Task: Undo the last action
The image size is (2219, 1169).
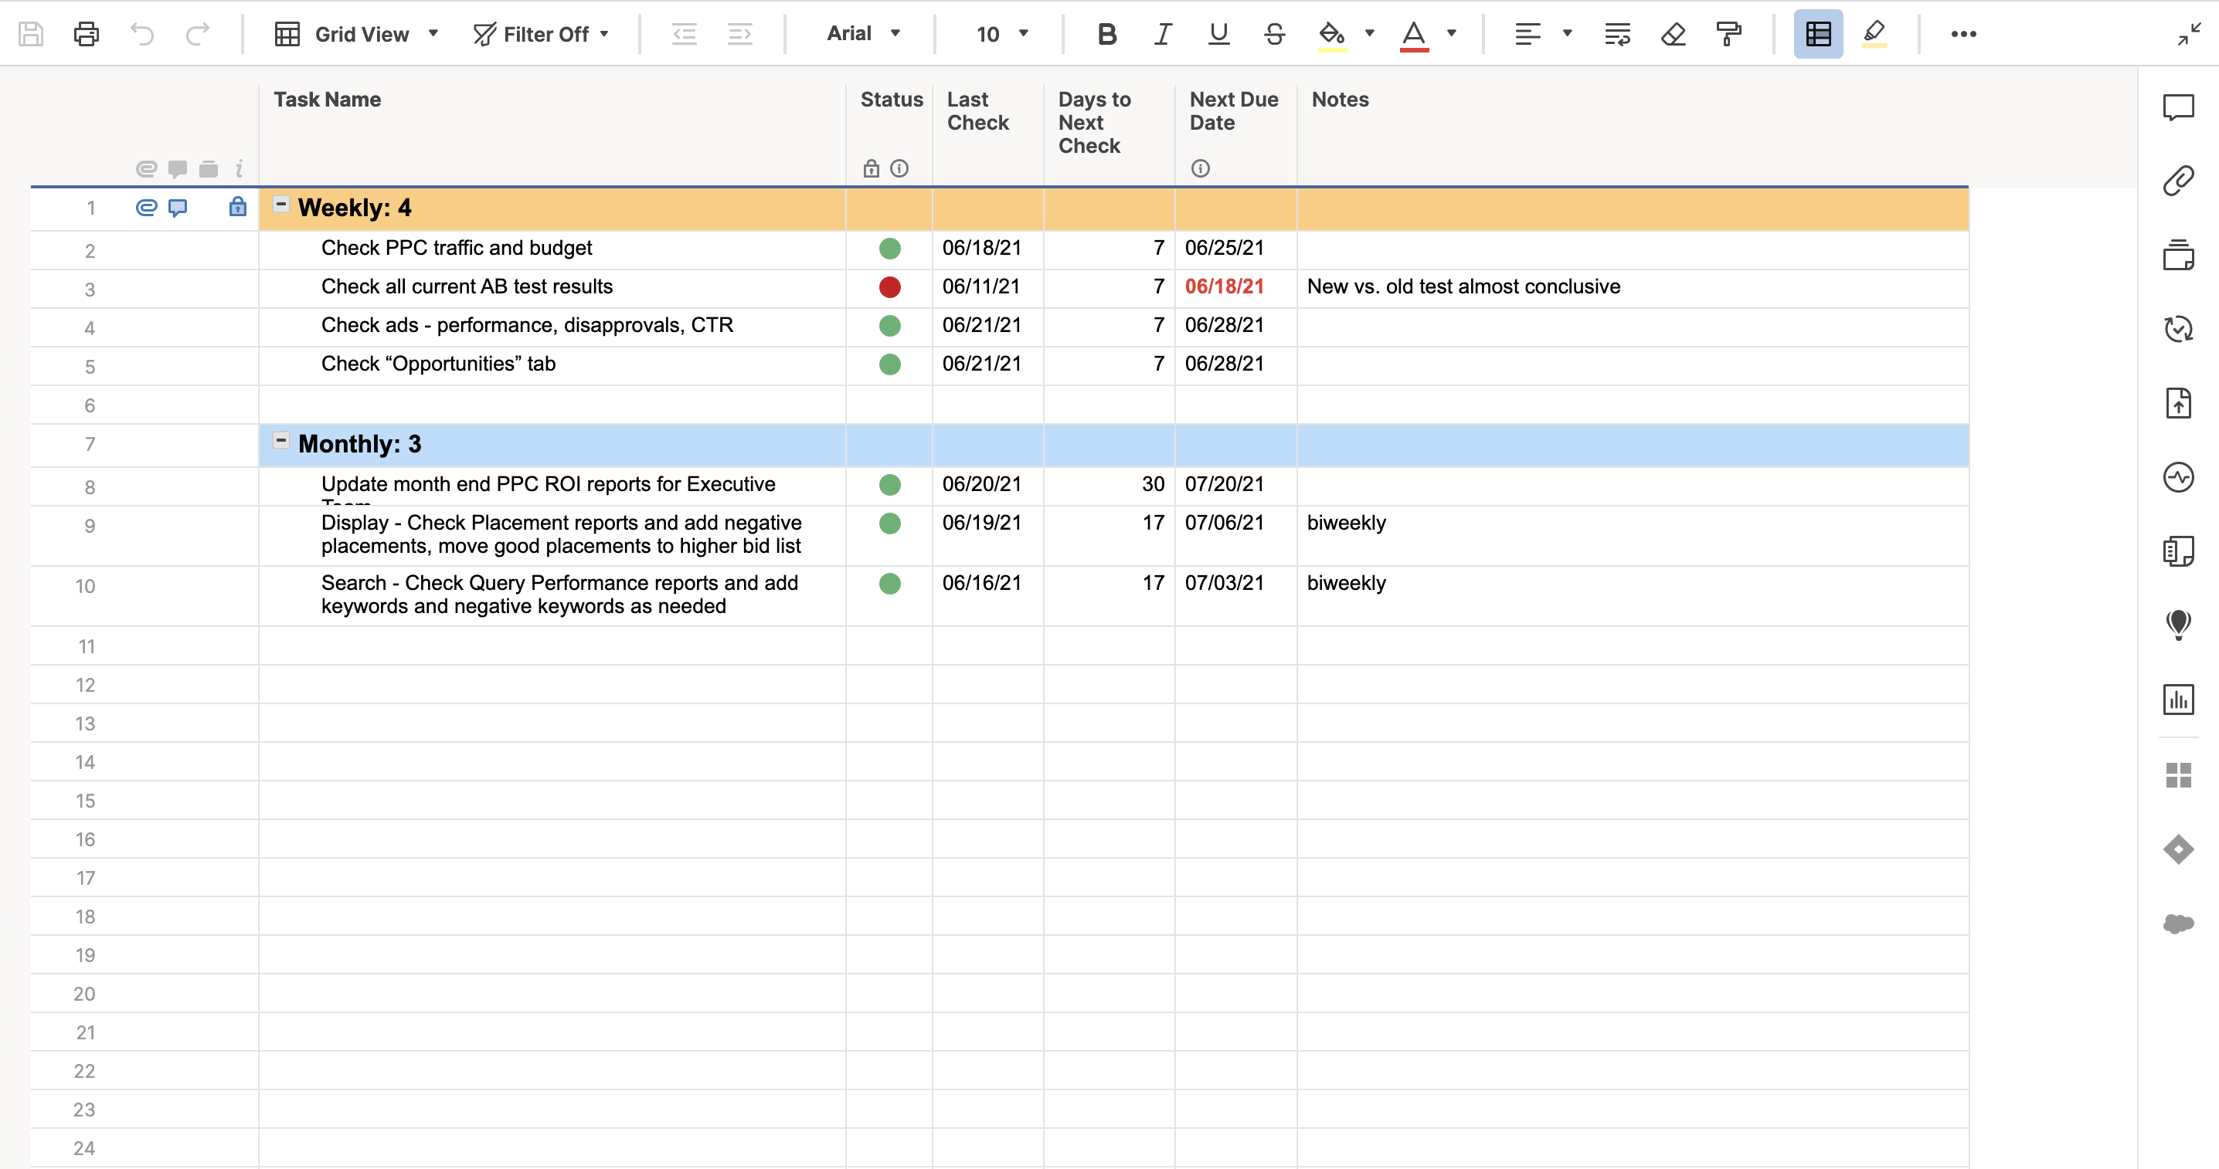Action: click(142, 33)
